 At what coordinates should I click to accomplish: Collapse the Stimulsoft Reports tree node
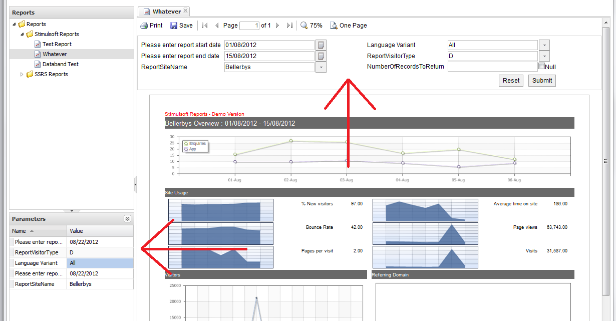22,34
